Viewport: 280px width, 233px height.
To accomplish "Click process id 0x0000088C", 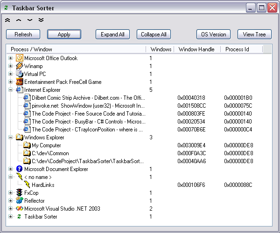I will click(238, 185).
